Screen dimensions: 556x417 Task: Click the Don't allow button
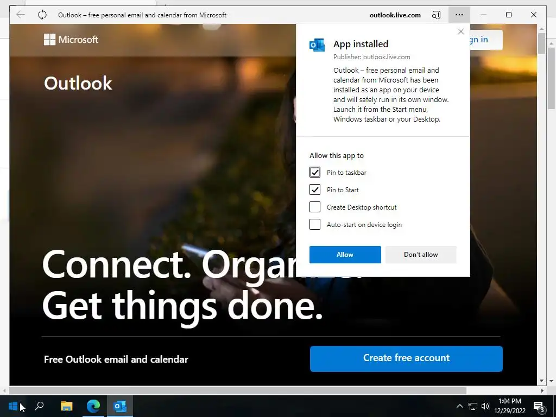[421, 255]
